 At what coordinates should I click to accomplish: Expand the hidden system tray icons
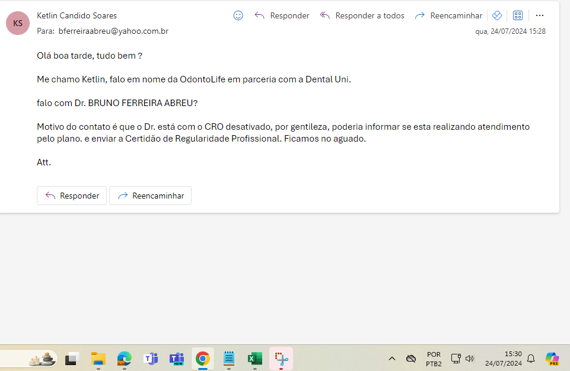392,359
